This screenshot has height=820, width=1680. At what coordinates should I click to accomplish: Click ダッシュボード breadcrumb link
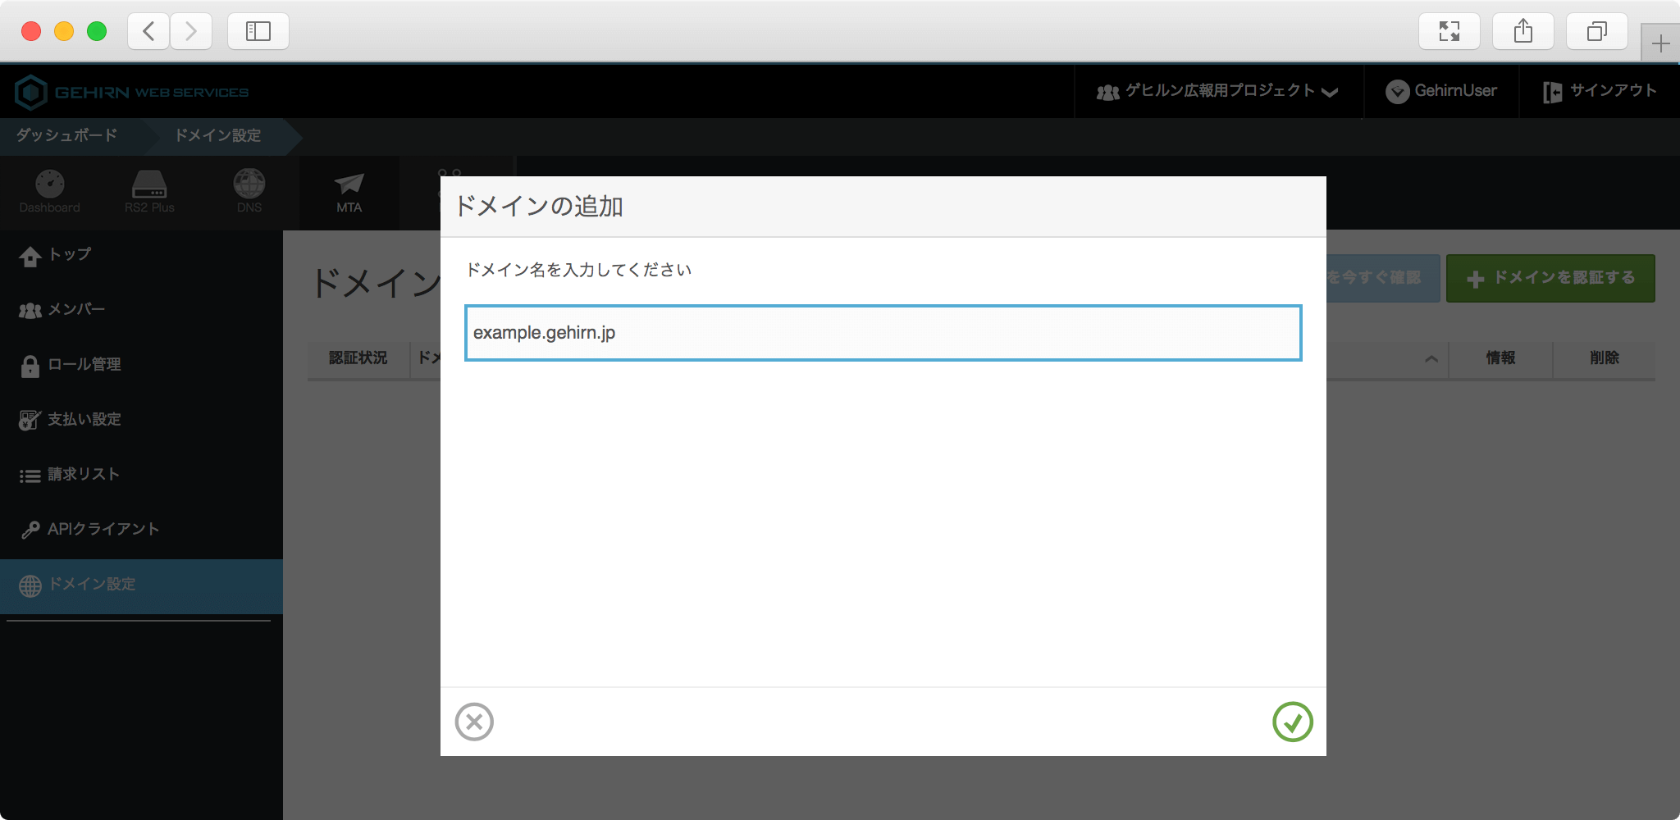pyautogui.click(x=67, y=135)
